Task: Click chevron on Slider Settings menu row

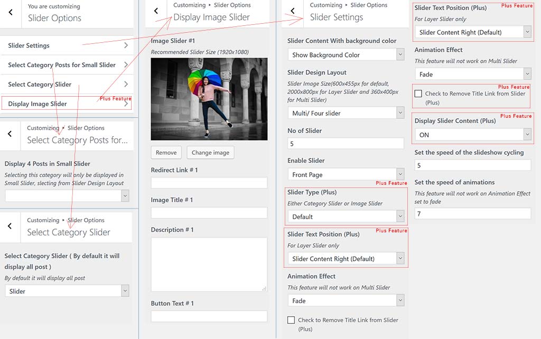Action: click(x=126, y=45)
